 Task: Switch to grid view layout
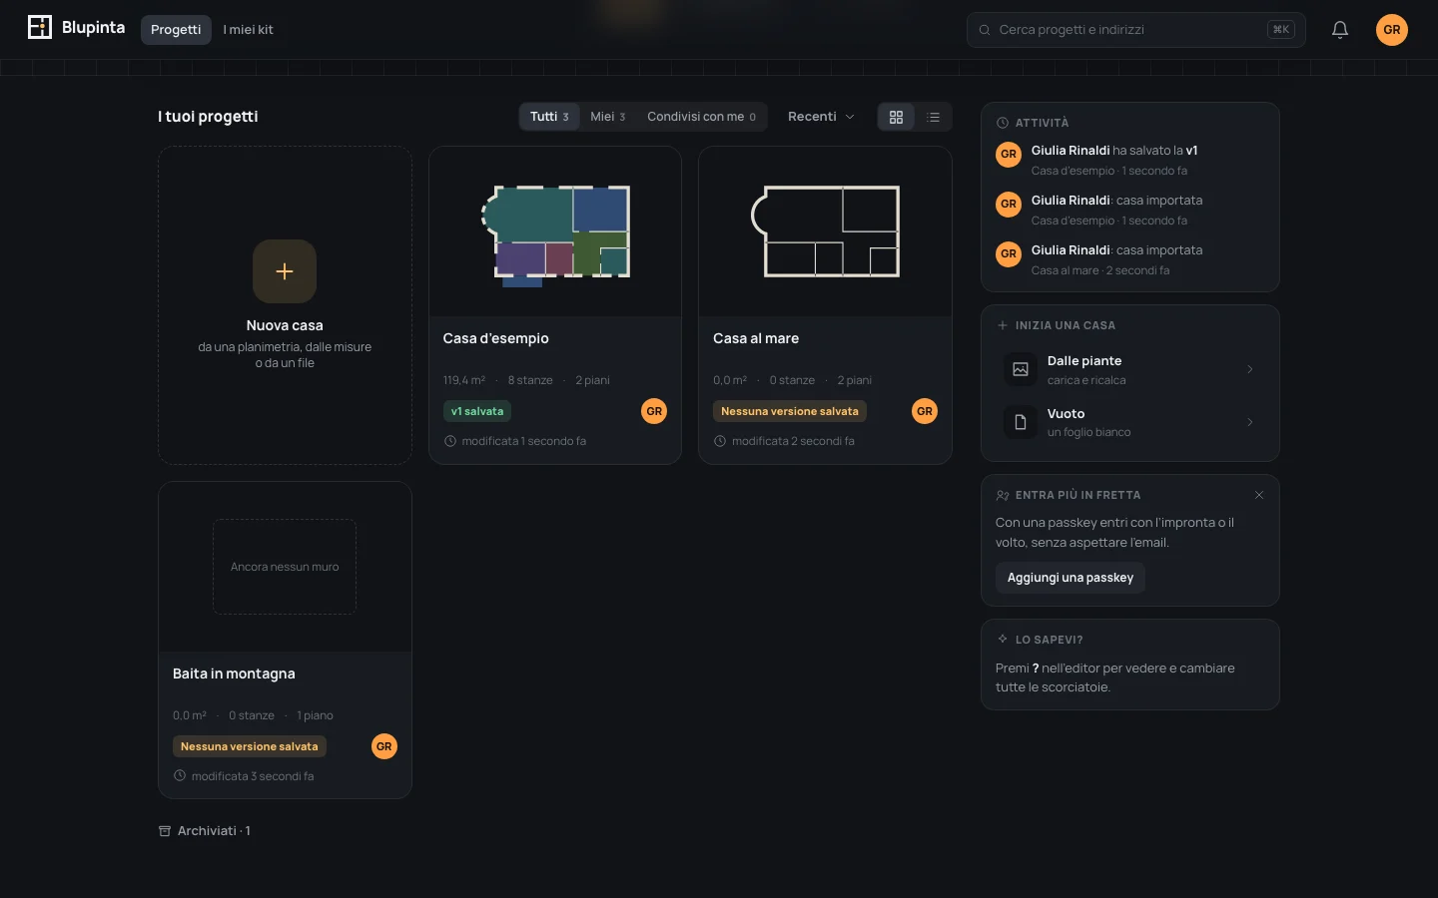tap(896, 117)
